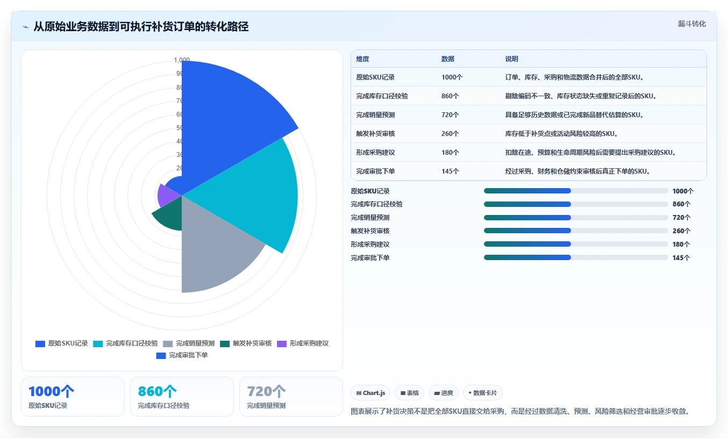The width and height of the screenshot is (728, 438).
Task: Click progress bar for 原始SKU记录
Action: tap(576, 191)
